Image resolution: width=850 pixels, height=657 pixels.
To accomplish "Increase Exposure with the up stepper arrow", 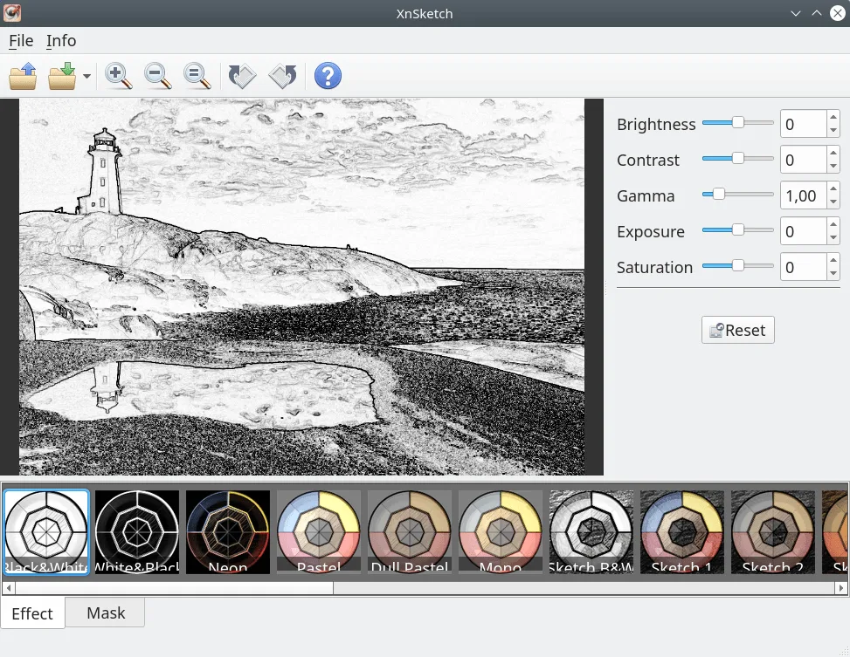I will click(x=833, y=224).
